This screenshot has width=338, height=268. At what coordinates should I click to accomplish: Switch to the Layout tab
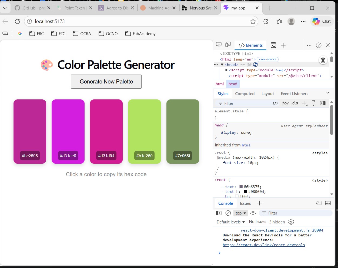click(268, 94)
